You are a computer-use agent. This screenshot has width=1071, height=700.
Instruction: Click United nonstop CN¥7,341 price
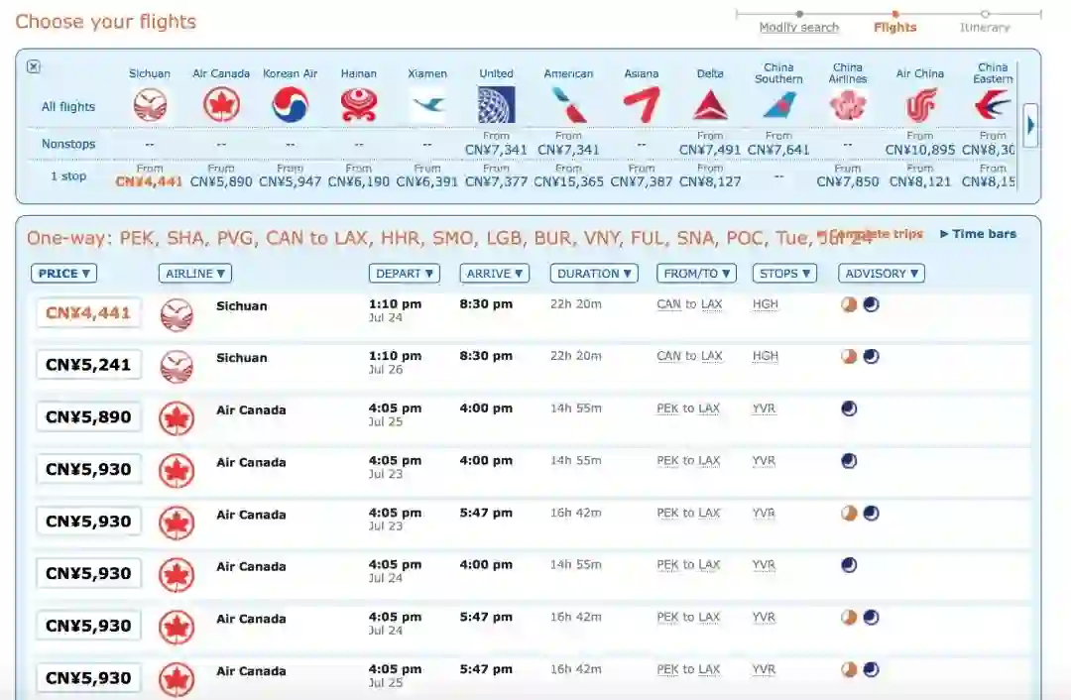(x=496, y=150)
